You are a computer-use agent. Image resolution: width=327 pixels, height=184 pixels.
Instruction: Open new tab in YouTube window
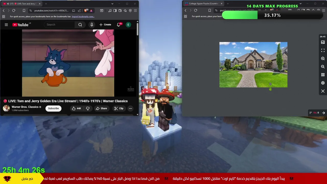click(46, 4)
